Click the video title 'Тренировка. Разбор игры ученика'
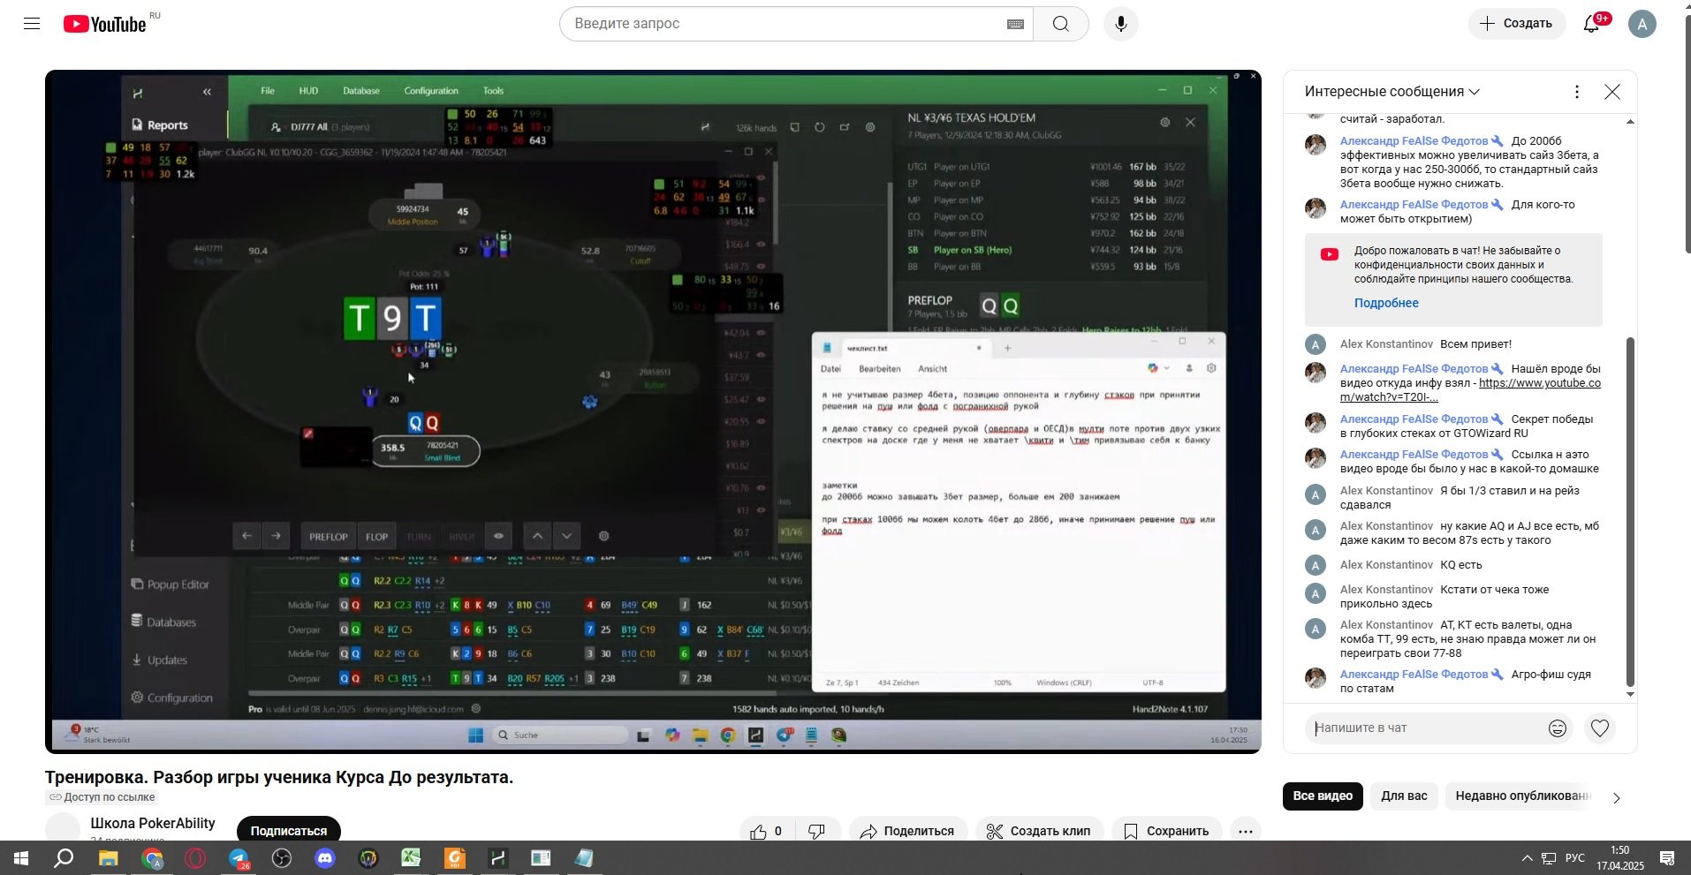 [x=279, y=777]
